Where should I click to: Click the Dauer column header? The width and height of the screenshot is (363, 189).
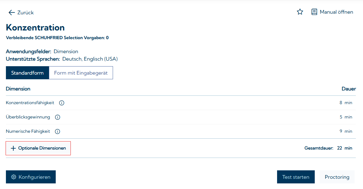(x=348, y=89)
